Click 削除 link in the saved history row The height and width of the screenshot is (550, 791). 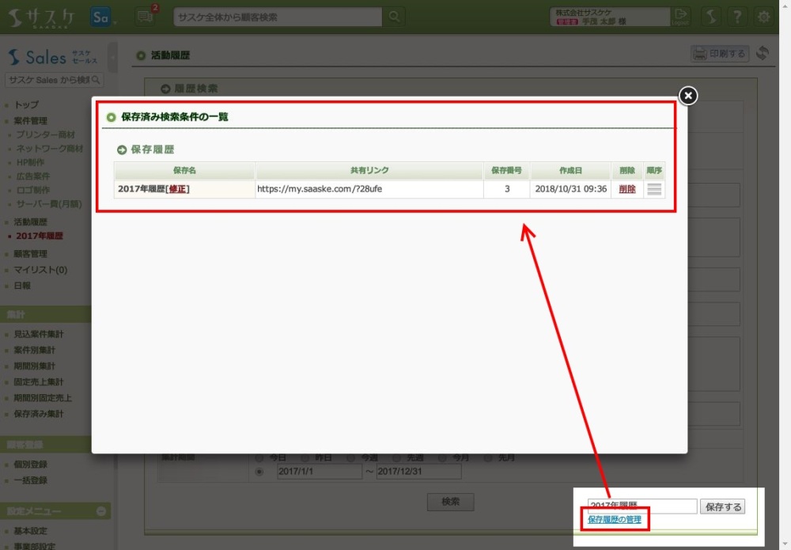pyautogui.click(x=626, y=189)
